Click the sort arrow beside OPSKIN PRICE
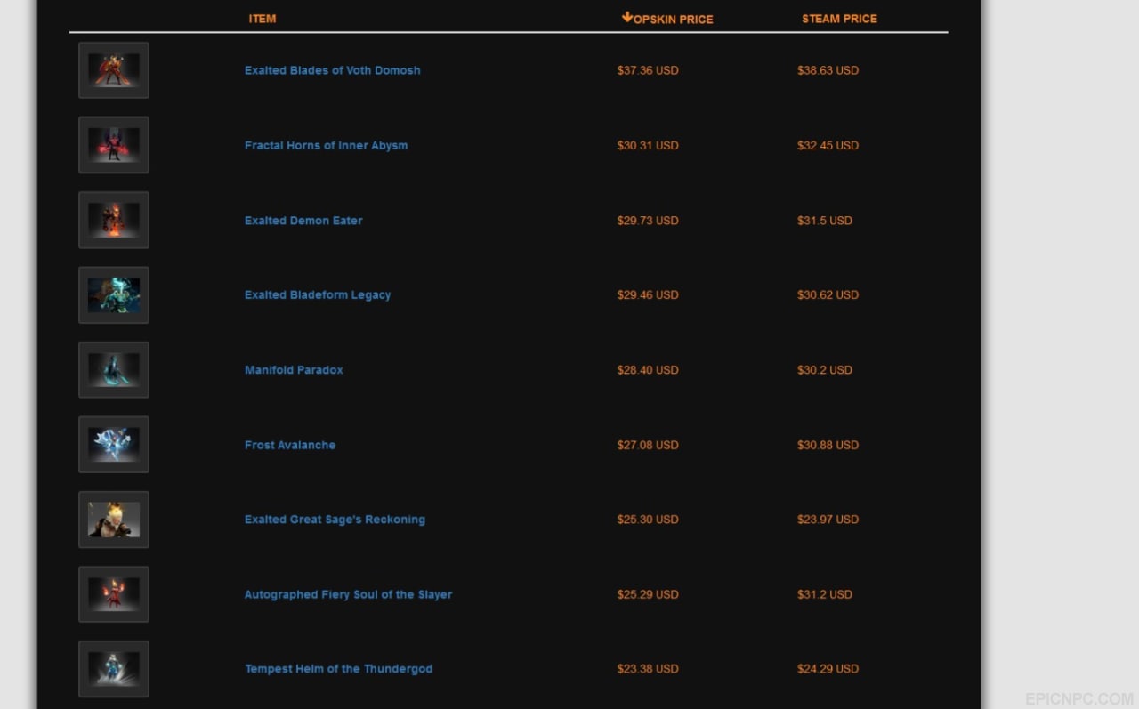1139x709 pixels. pyautogui.click(x=626, y=17)
